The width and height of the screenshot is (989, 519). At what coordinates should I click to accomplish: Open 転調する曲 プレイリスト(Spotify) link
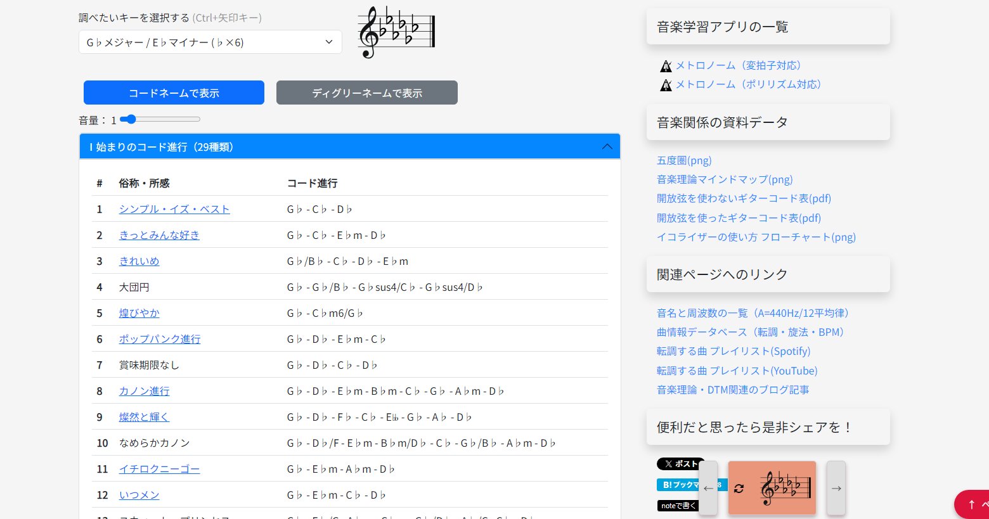coord(734,351)
